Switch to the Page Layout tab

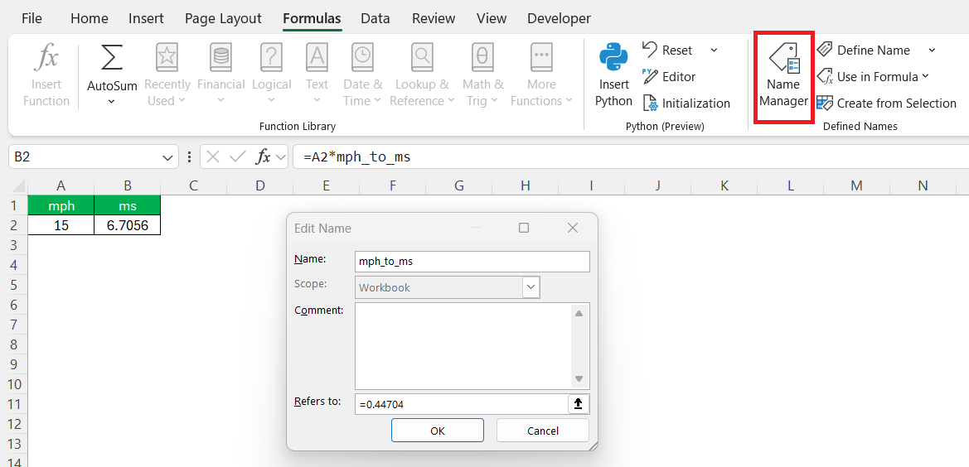[223, 18]
